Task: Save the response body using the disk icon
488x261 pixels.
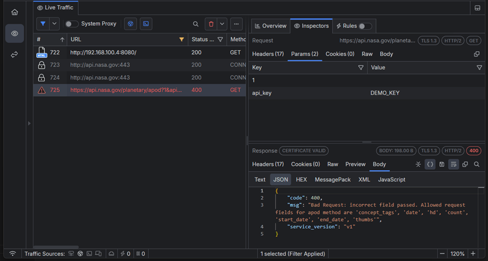Action: tap(442, 164)
